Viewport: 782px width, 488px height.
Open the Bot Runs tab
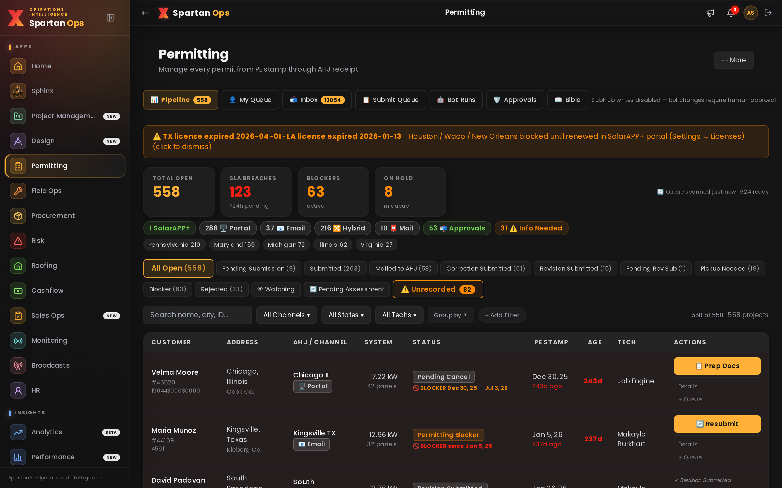pyautogui.click(x=456, y=100)
